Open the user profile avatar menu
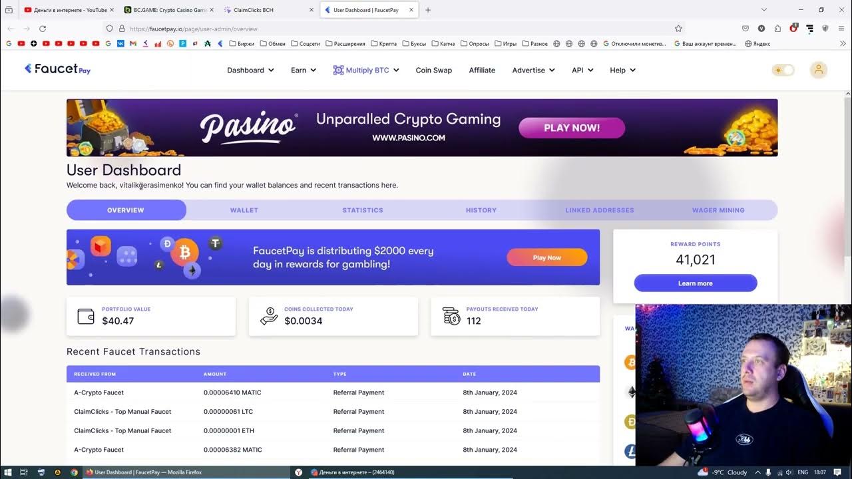The image size is (852, 479). coord(819,70)
